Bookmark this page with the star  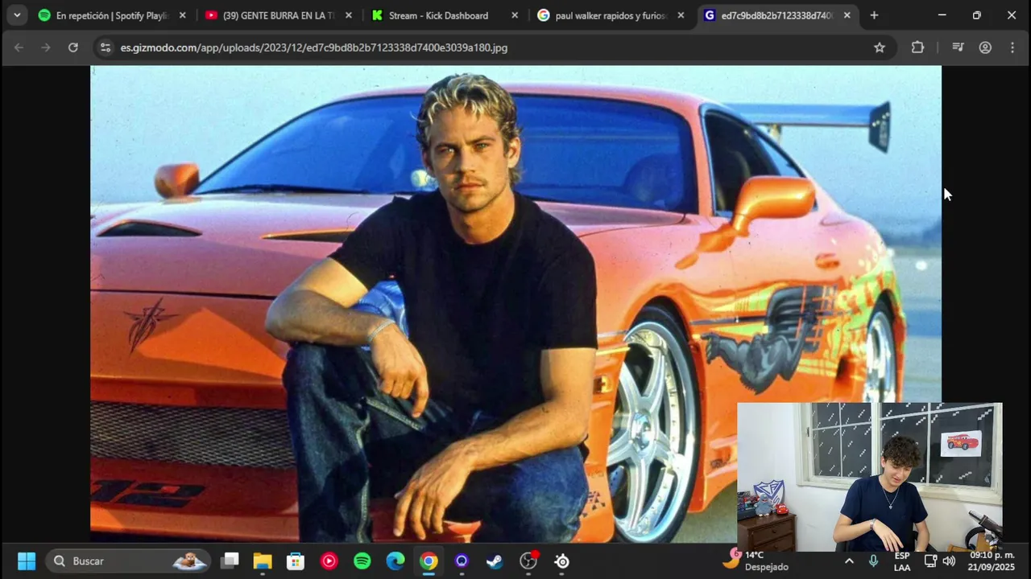[880, 47]
